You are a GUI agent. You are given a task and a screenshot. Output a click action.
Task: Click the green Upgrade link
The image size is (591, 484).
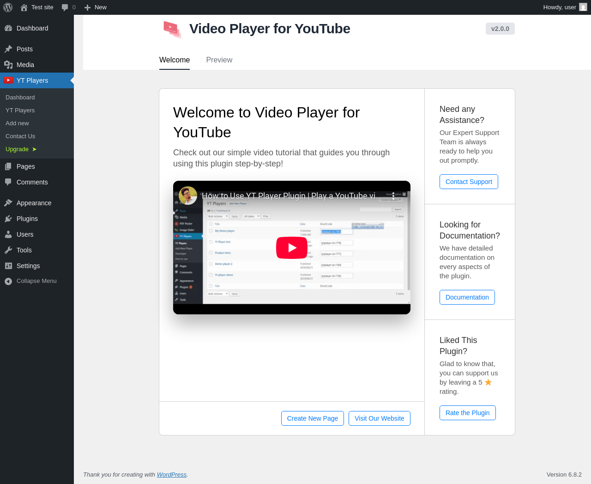[x=21, y=149]
